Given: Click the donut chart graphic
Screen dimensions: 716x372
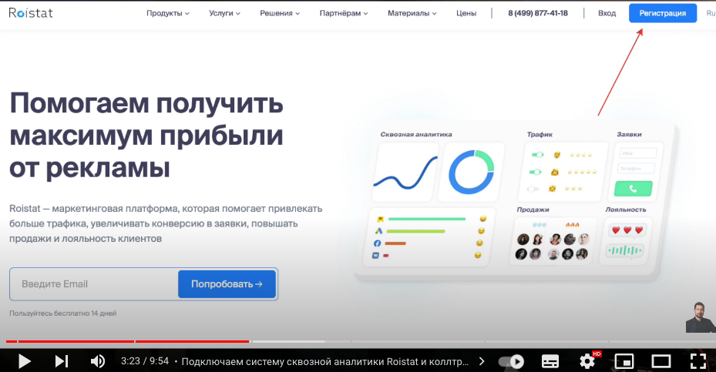Looking at the screenshot, I should point(471,173).
